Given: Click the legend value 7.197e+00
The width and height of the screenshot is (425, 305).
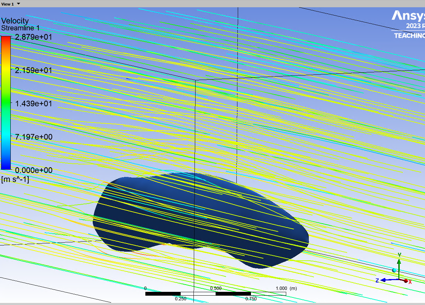Looking at the screenshot, I should pyautogui.click(x=34, y=137).
